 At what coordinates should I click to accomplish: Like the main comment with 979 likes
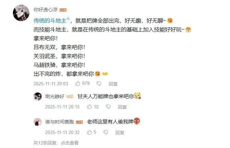click(x=78, y=84)
